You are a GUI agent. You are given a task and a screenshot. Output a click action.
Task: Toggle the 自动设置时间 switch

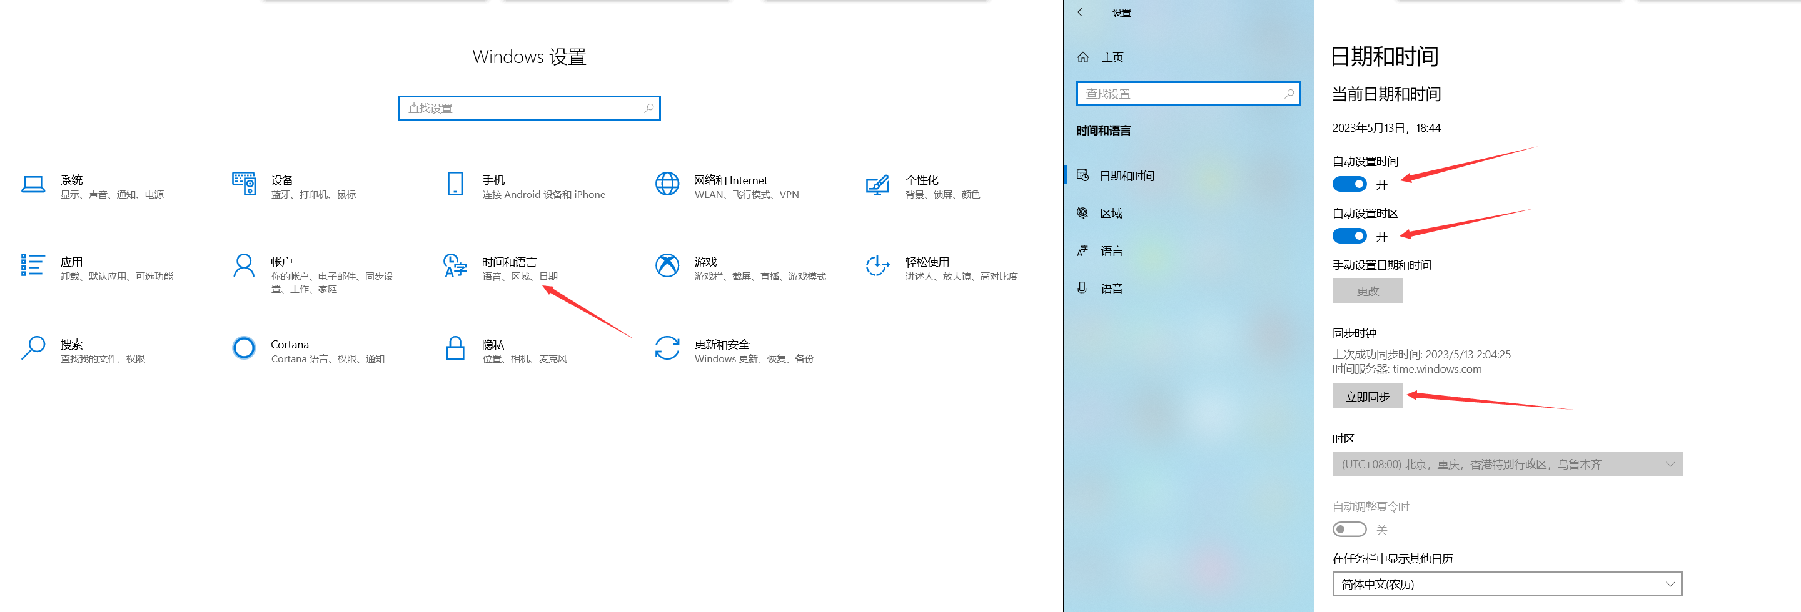pos(1349,184)
